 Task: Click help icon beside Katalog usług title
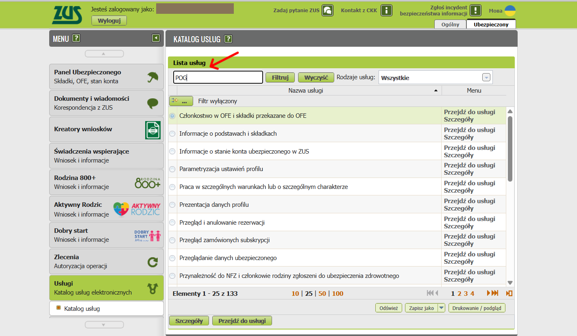point(228,39)
